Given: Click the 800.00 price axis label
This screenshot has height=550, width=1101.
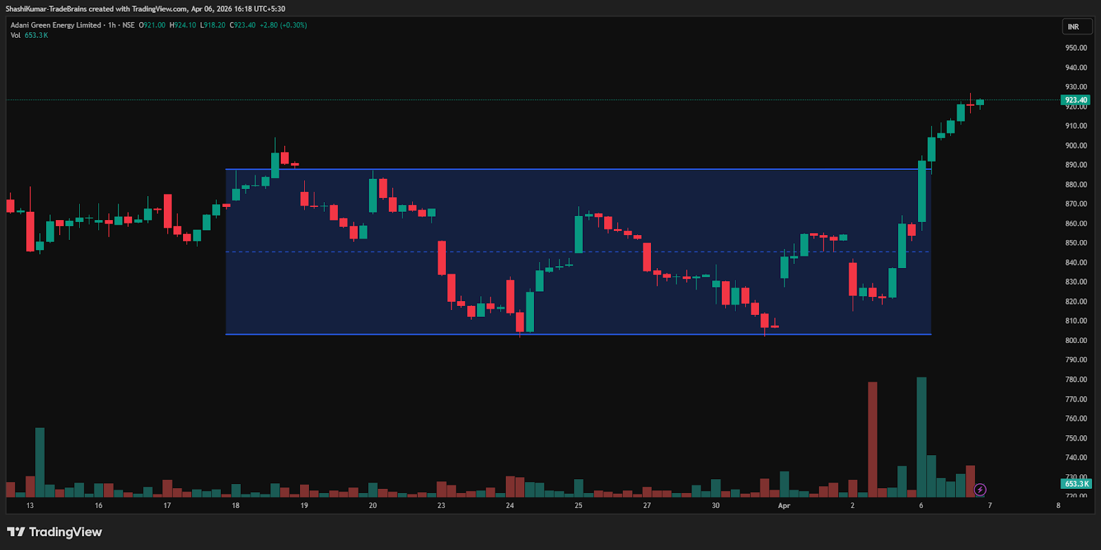Looking at the screenshot, I should tap(1076, 340).
